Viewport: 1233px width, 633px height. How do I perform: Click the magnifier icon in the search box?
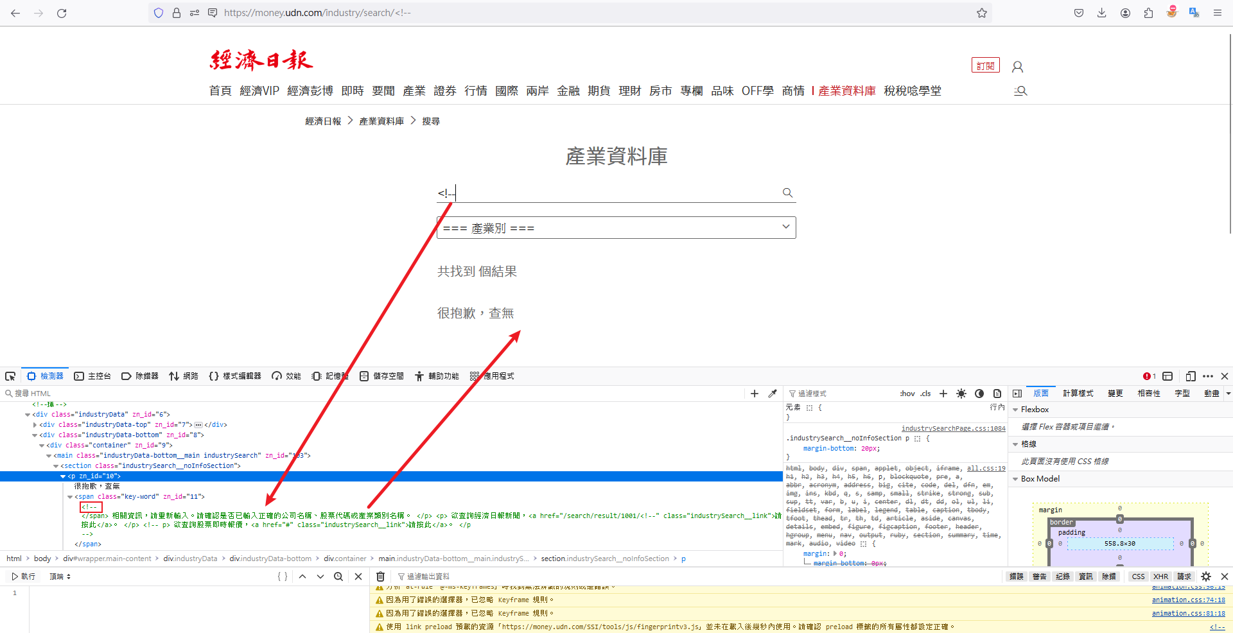tap(788, 193)
